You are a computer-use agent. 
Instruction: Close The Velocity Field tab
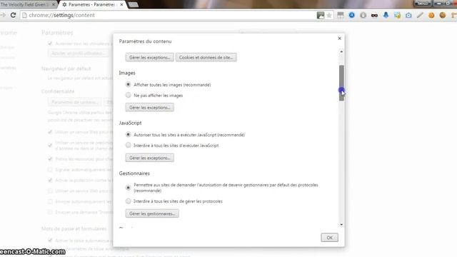pos(54,5)
